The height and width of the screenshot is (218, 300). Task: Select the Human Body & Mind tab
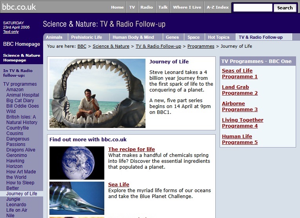[x=133, y=37]
